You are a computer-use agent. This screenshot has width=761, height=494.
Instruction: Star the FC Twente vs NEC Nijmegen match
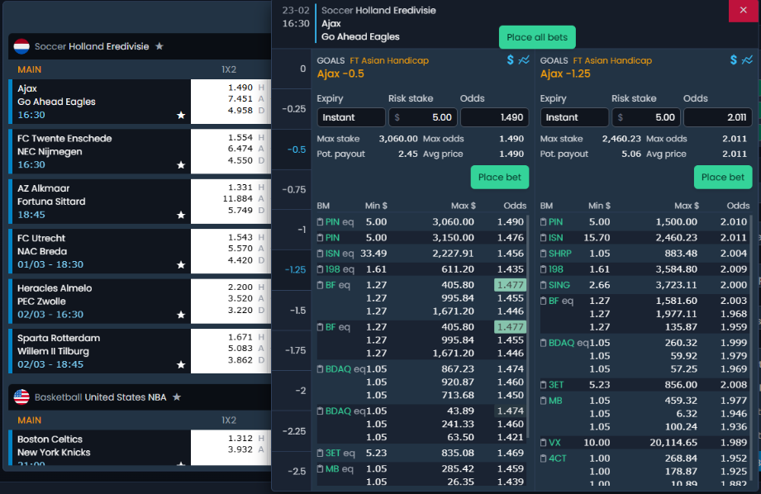[181, 165]
